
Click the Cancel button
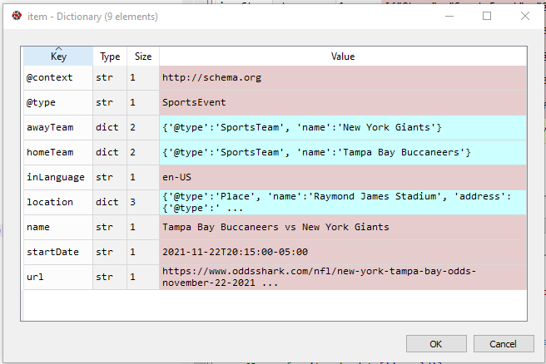pyautogui.click(x=504, y=343)
